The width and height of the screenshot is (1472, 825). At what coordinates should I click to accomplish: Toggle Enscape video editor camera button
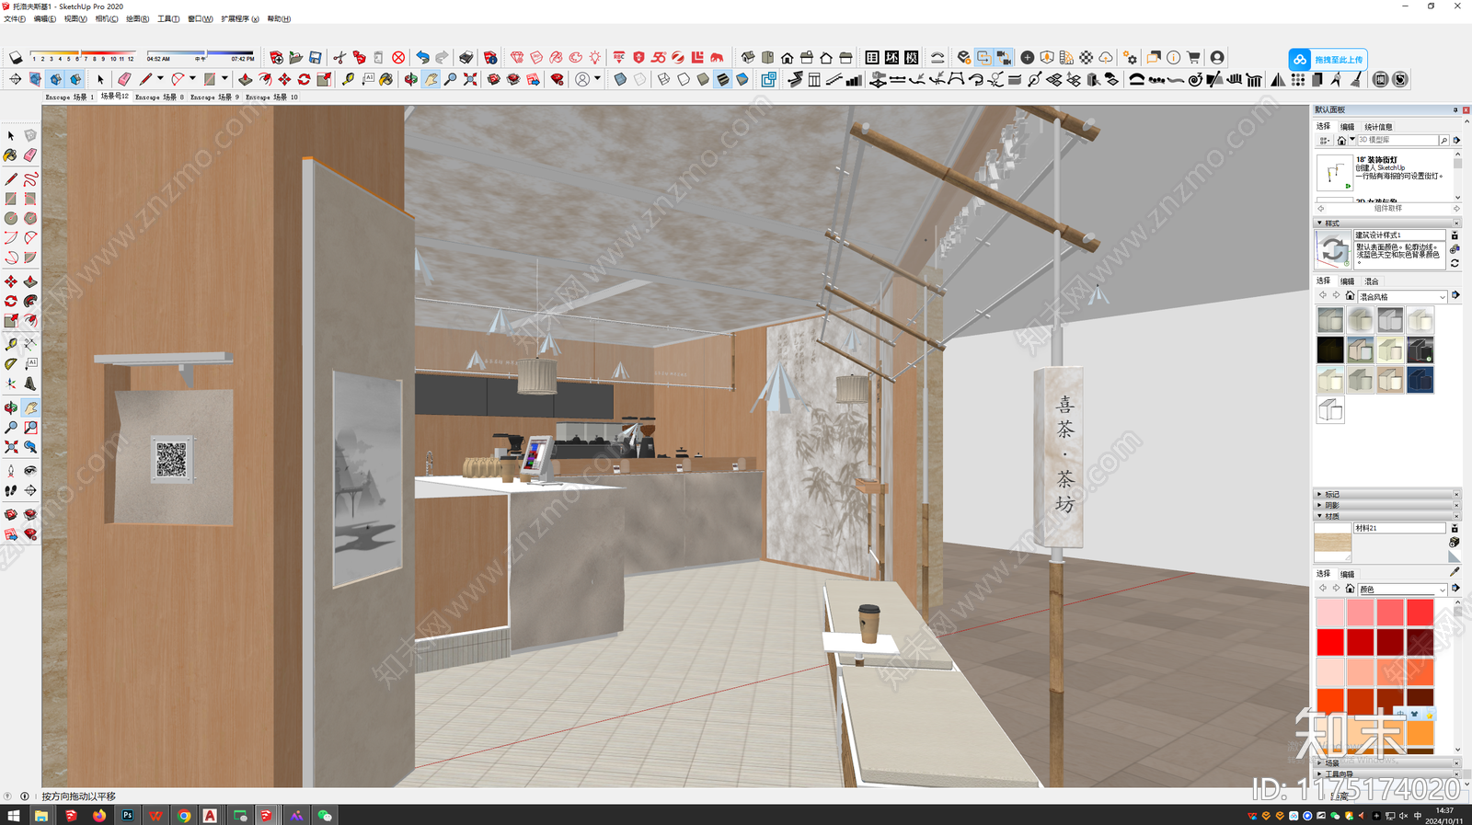pos(1003,57)
